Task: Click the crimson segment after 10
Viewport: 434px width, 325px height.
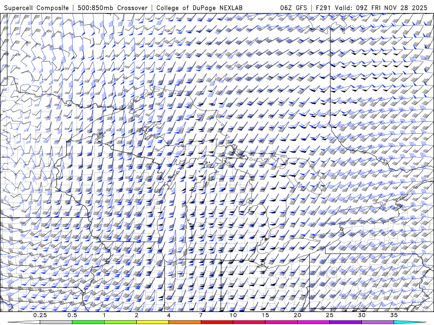Action: pos(249,322)
